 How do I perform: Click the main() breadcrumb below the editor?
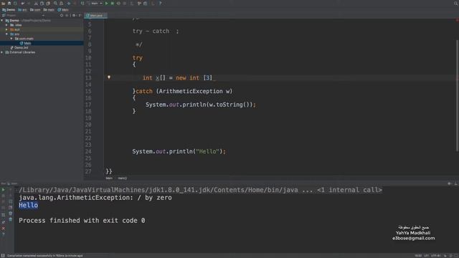123,178
